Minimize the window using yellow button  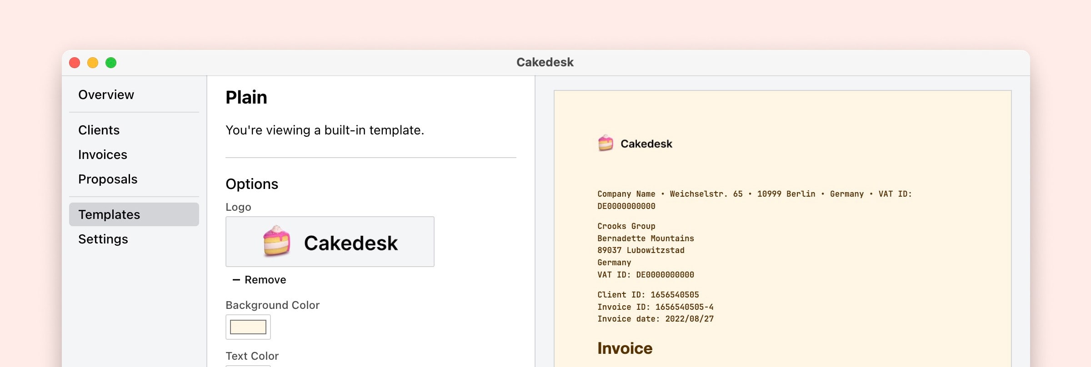(x=93, y=63)
